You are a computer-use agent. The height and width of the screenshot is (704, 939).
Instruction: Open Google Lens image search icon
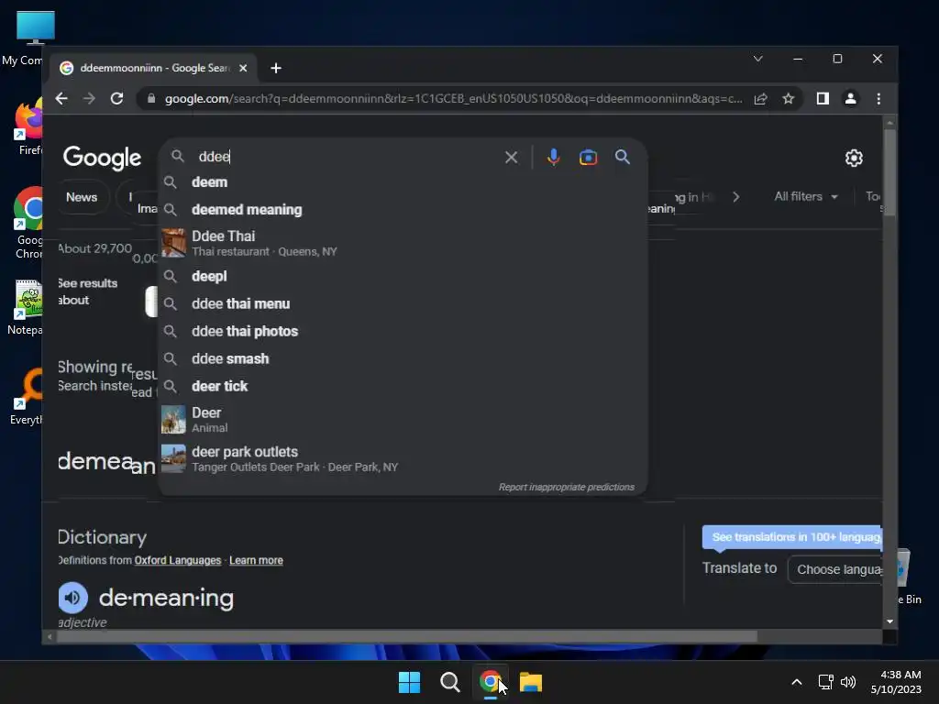tap(588, 158)
